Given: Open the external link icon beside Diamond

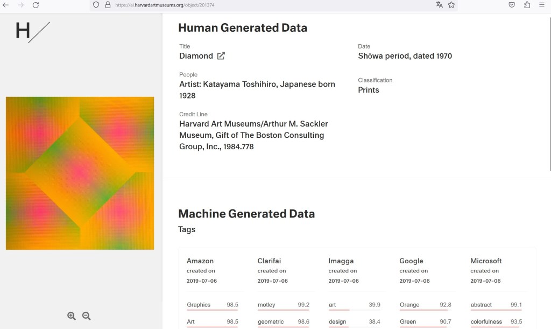Looking at the screenshot, I should click(x=221, y=56).
